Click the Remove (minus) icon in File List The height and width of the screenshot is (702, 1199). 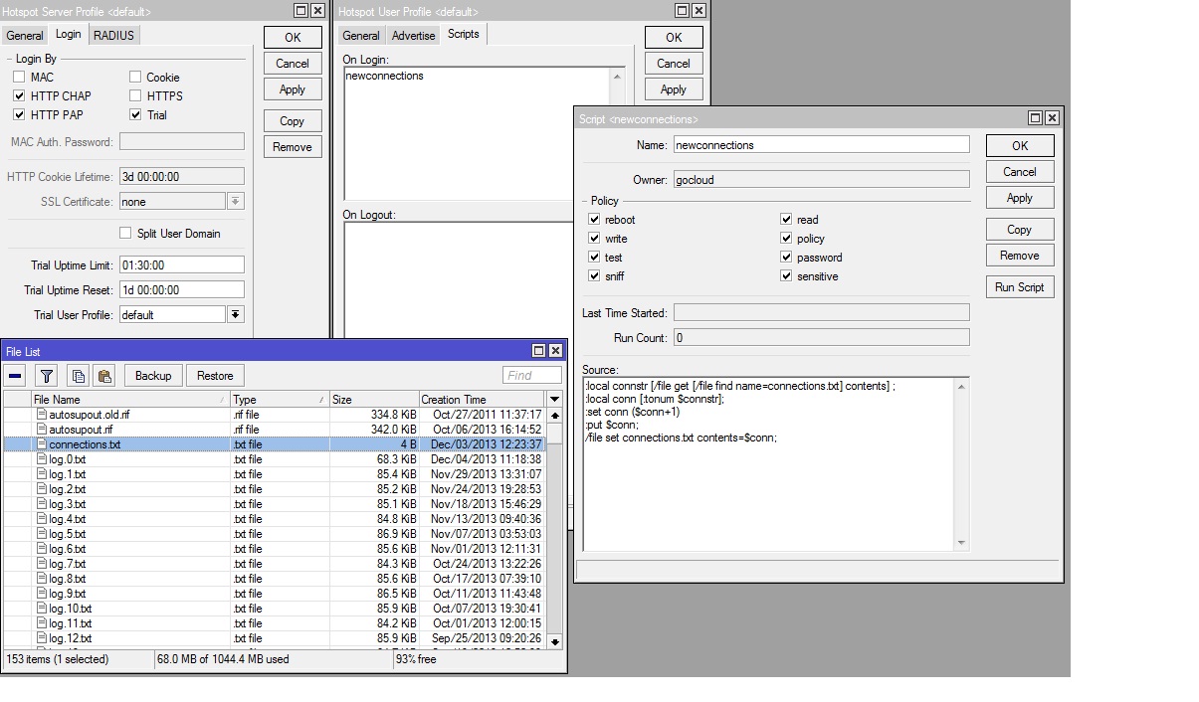(x=15, y=376)
